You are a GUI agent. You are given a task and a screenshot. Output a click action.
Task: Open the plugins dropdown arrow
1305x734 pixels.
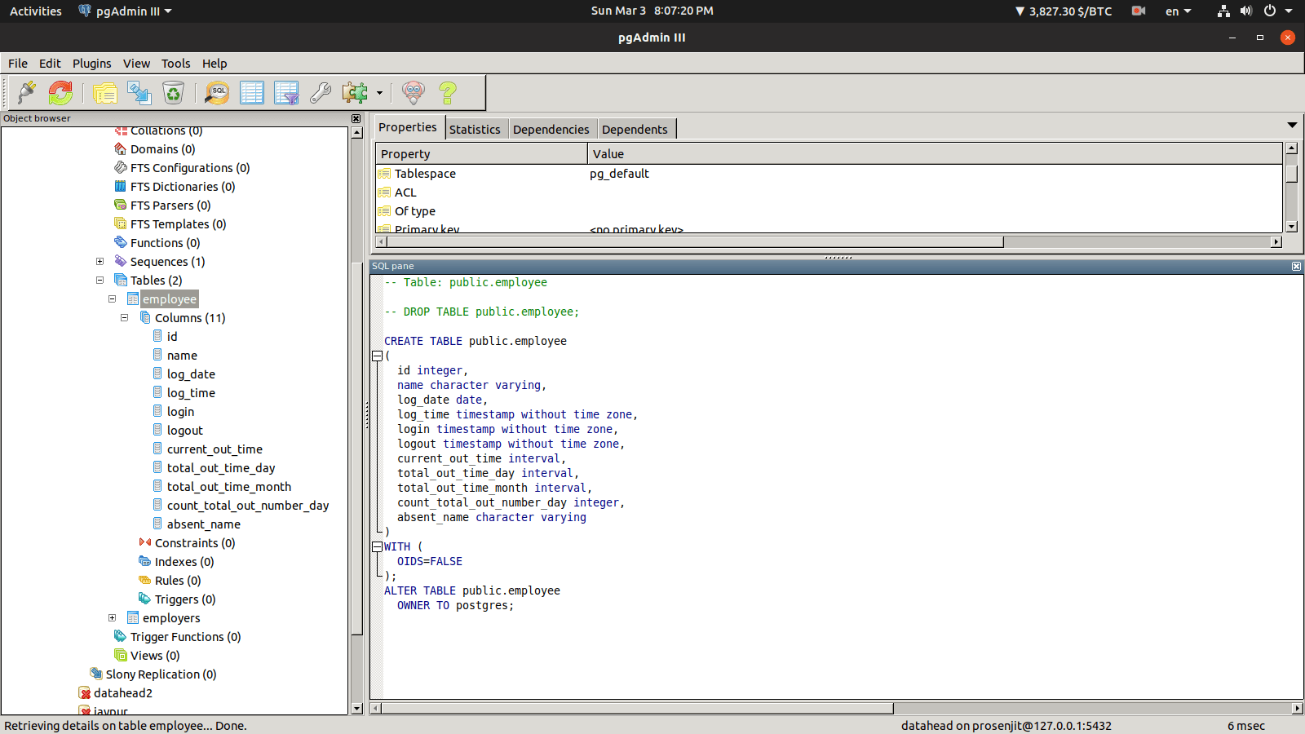379,93
